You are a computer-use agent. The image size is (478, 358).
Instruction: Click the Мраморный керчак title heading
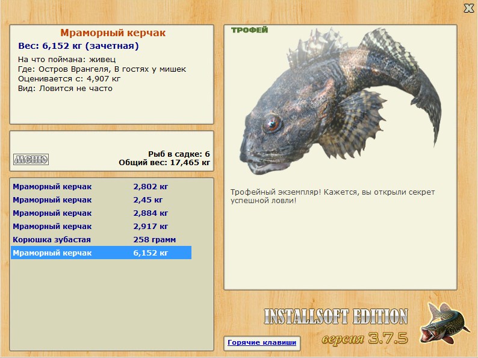(113, 33)
